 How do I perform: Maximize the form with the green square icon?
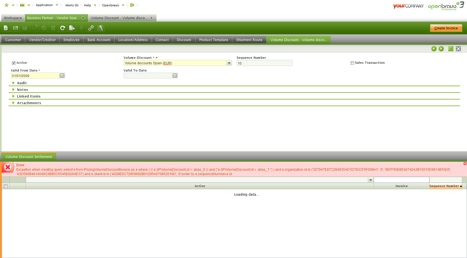pos(451,49)
